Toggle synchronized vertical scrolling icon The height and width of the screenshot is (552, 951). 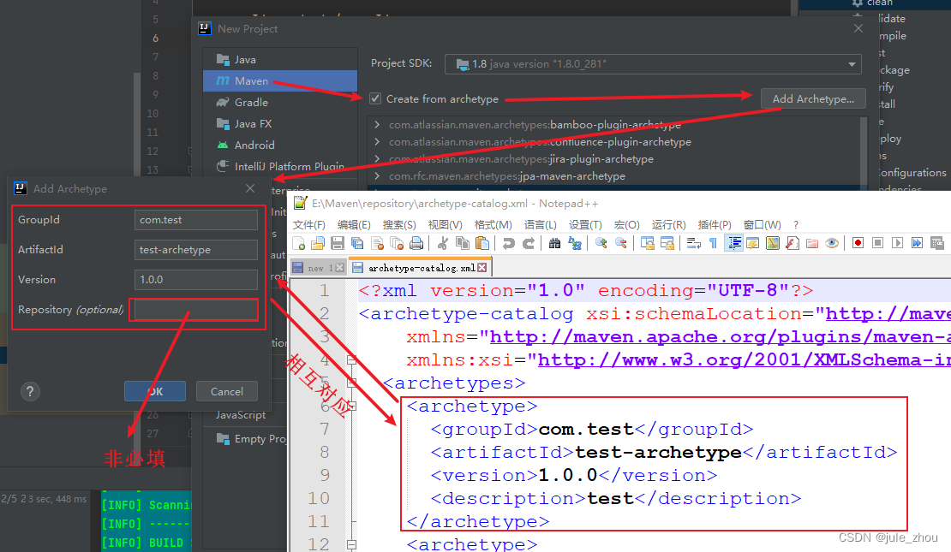pyautogui.click(x=647, y=244)
